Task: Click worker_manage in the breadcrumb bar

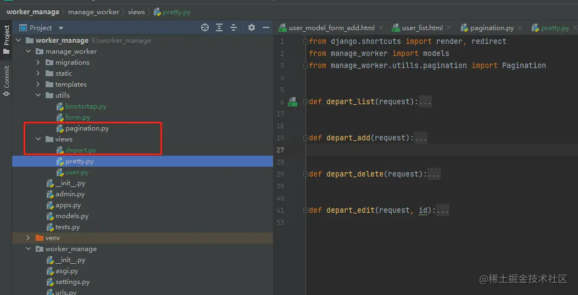Action: pyautogui.click(x=33, y=12)
